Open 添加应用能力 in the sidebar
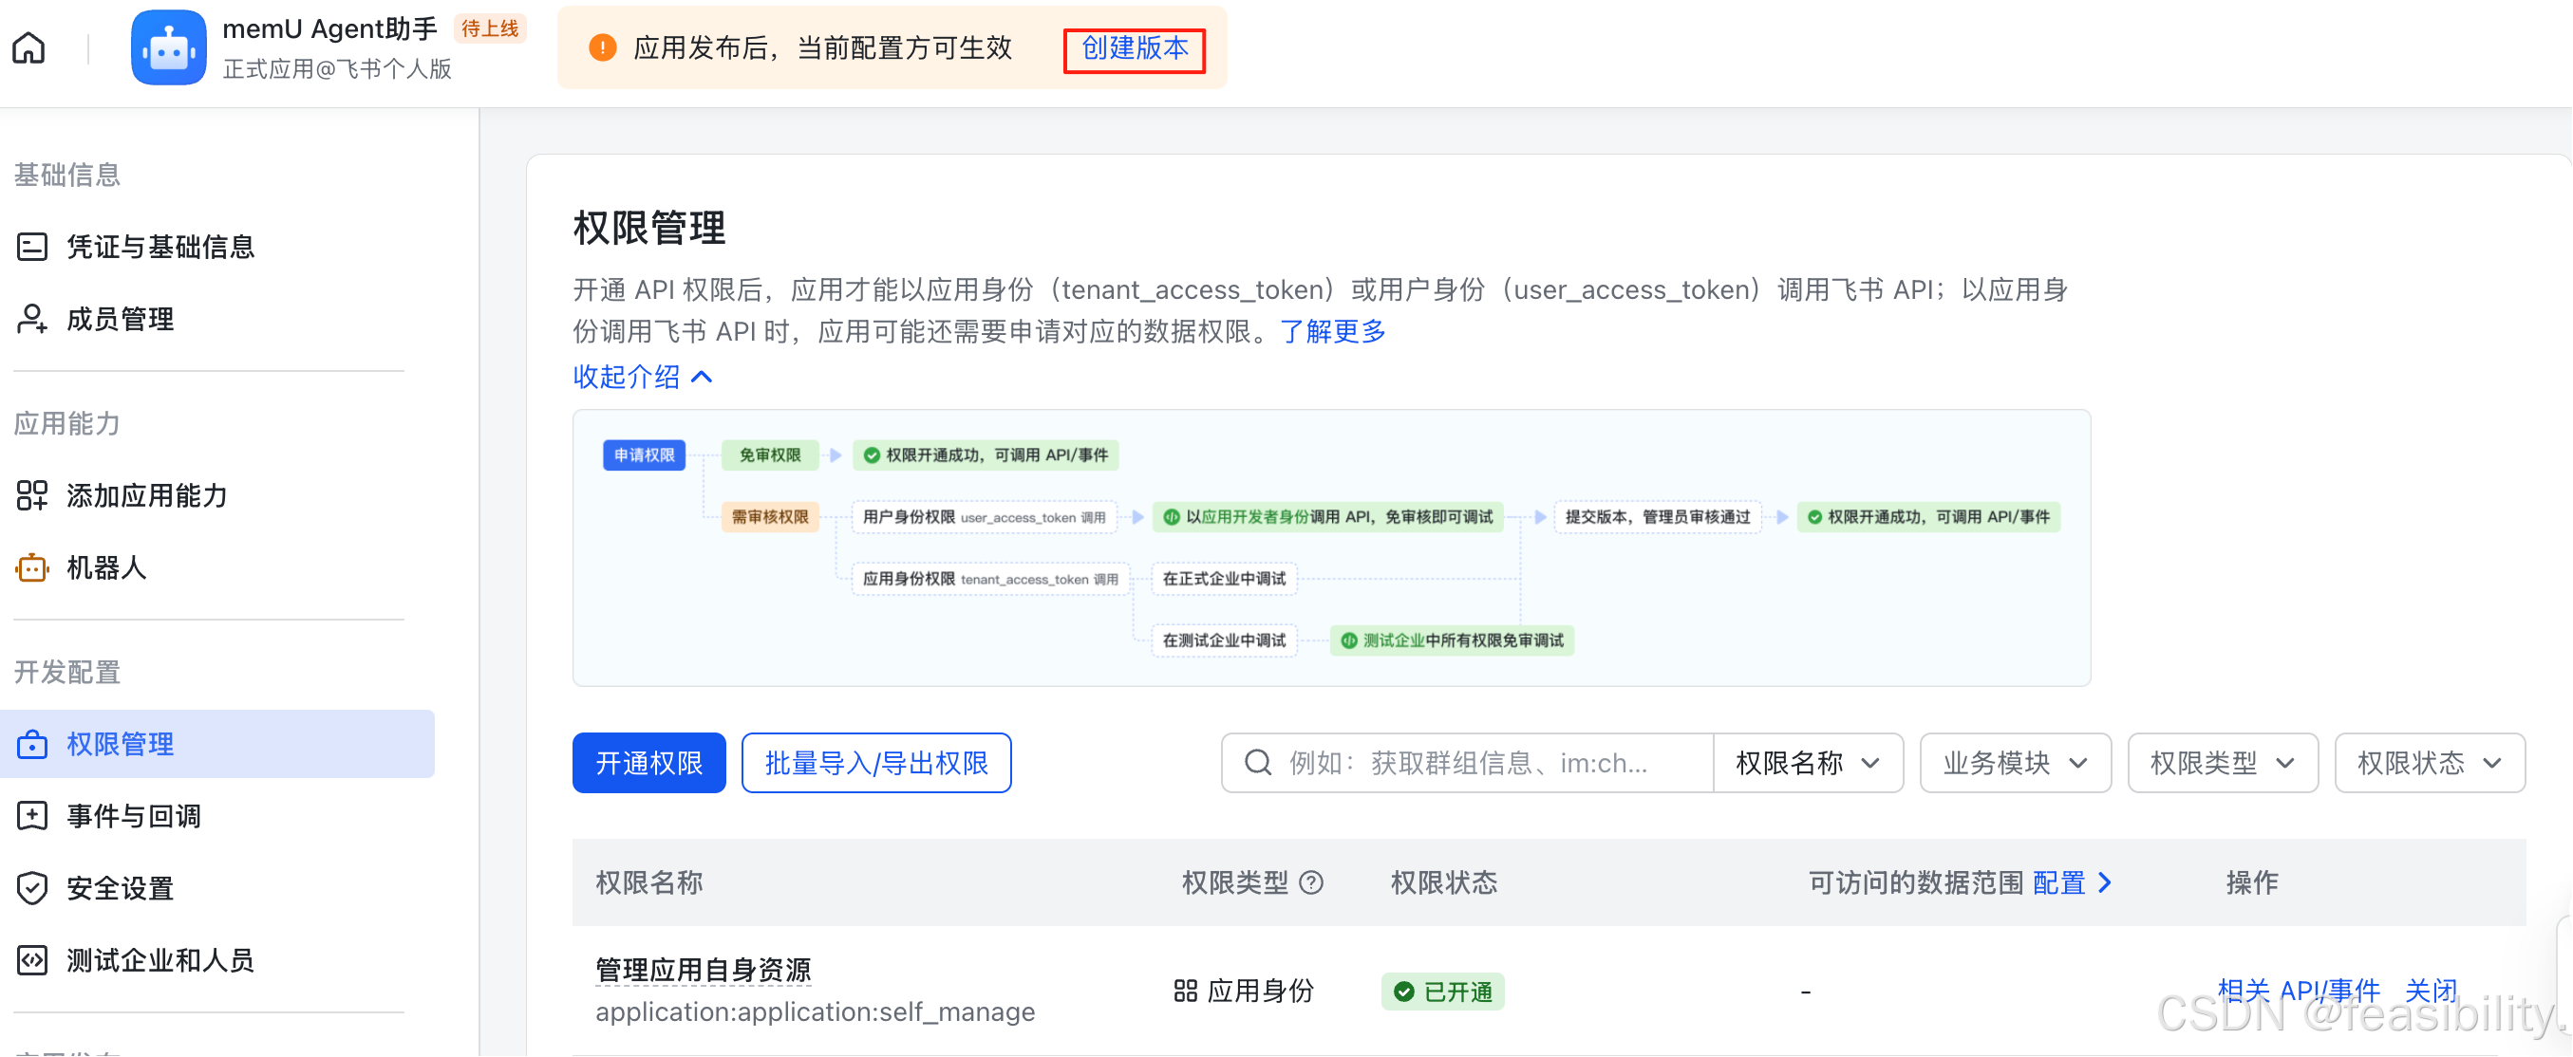This screenshot has width=2573, height=1057. (x=147, y=495)
